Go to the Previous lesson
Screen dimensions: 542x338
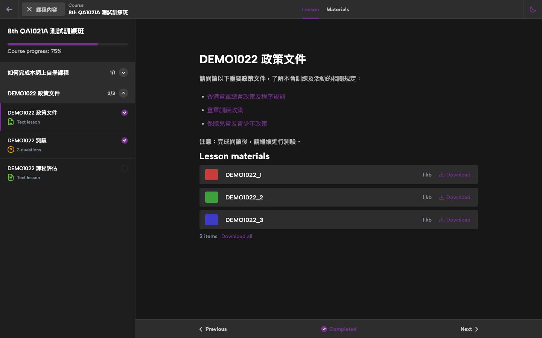click(x=213, y=329)
